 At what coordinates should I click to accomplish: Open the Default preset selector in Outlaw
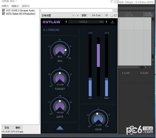(83, 22)
